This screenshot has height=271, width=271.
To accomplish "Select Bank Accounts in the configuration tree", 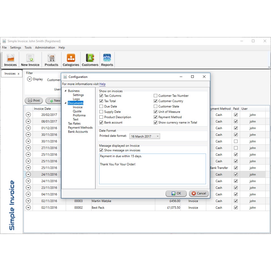I will (78, 132).
